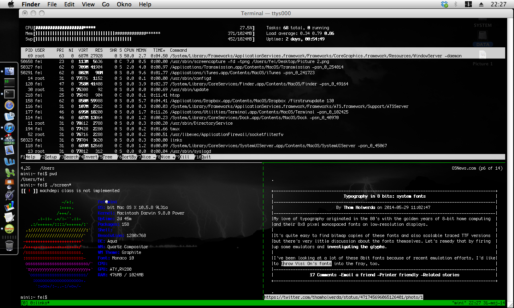Screen dimensions: 514x308
Task: Launch Microsoft Excel from the Dock
Action: [x=9, y=173]
